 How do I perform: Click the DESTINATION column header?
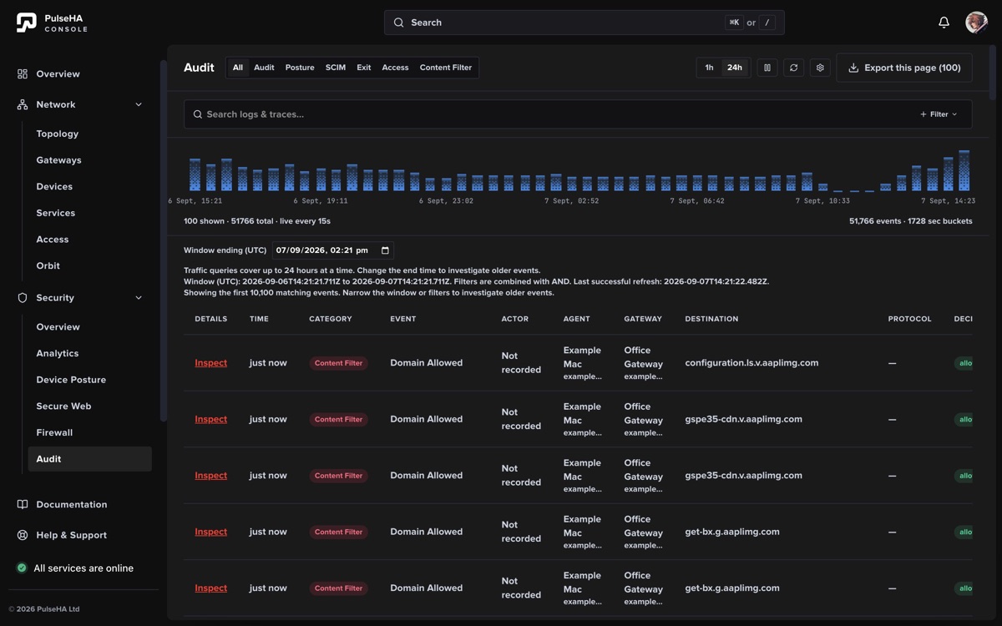pyautogui.click(x=711, y=319)
